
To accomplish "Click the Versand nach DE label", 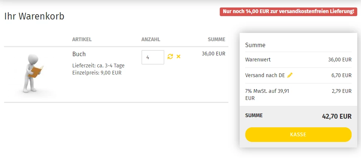I will click(265, 76).
